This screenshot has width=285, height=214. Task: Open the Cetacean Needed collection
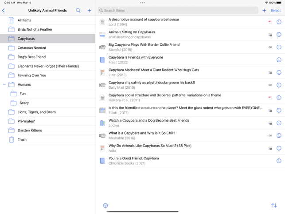pos(32,48)
